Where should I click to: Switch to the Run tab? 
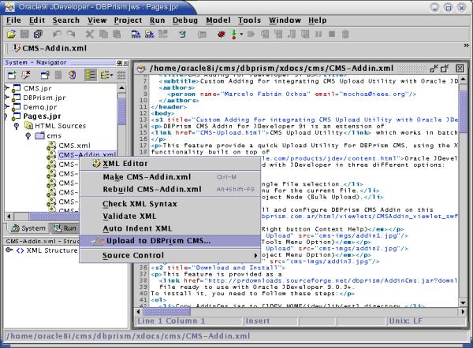(65, 228)
